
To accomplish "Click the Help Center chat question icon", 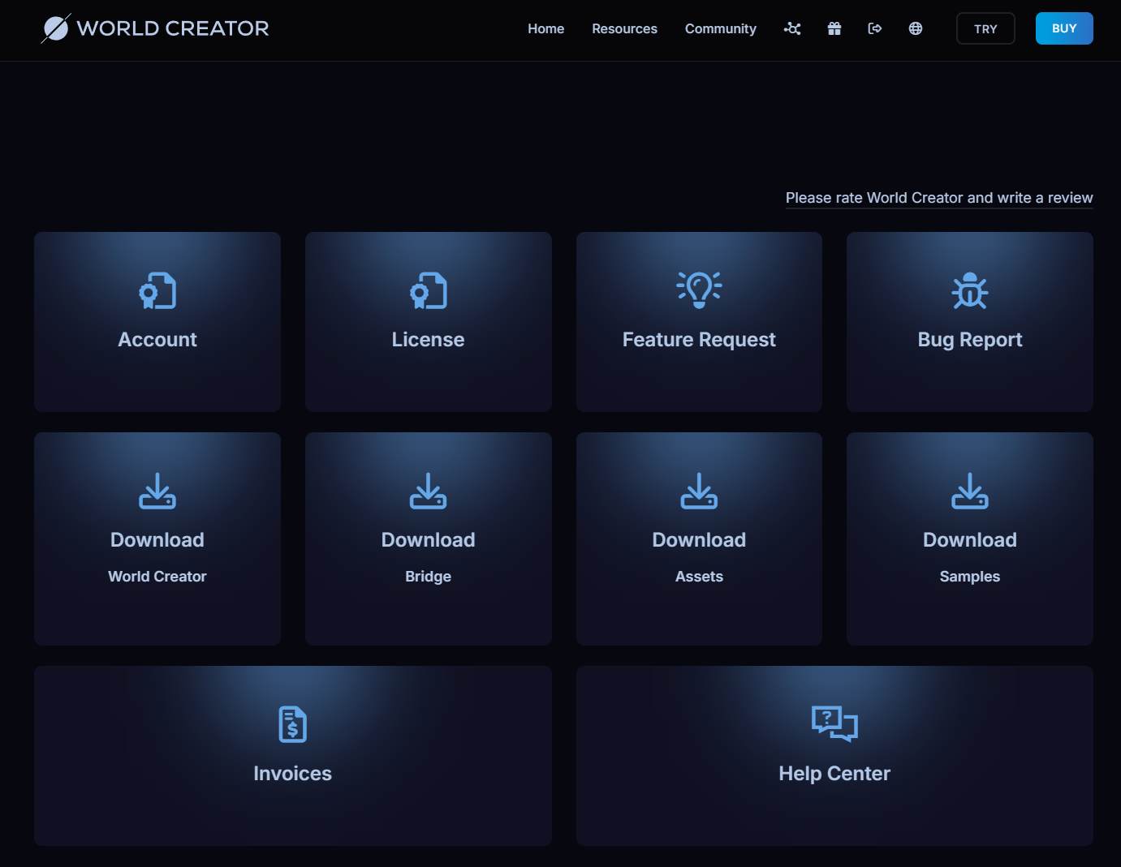I will click(834, 723).
